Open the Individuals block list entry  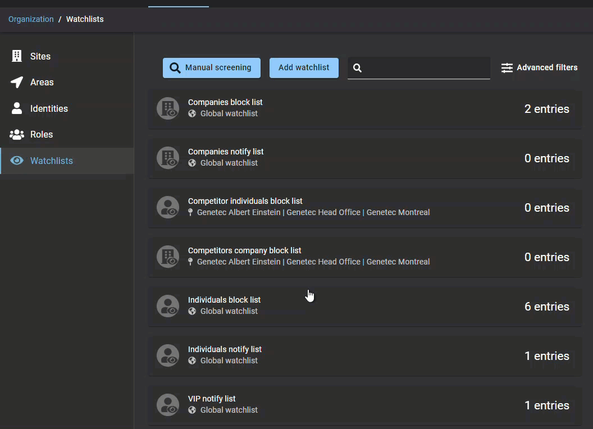225,300
